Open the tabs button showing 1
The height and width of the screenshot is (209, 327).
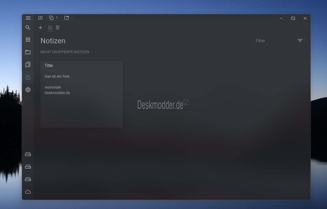tap(53, 18)
